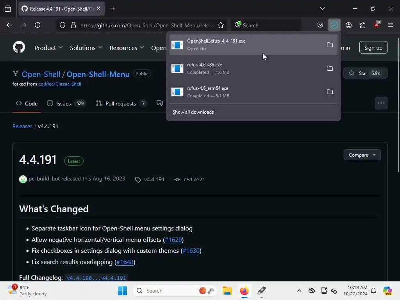
Task: Click the page vertical scrollbar
Action: click(x=398, y=105)
